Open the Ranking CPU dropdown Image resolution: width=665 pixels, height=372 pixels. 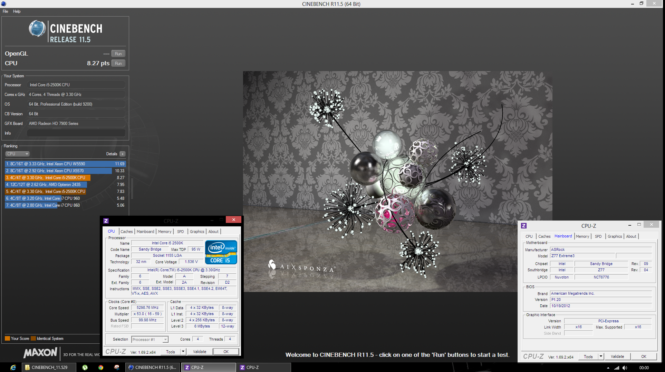[x=17, y=154]
